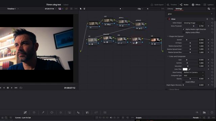216x121 pixels.
Task: Toggle the Nodes panel button
Action: point(184,5)
